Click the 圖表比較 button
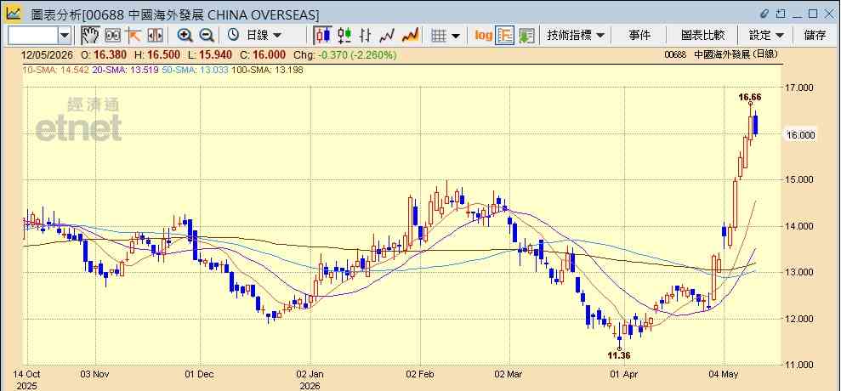 702,36
